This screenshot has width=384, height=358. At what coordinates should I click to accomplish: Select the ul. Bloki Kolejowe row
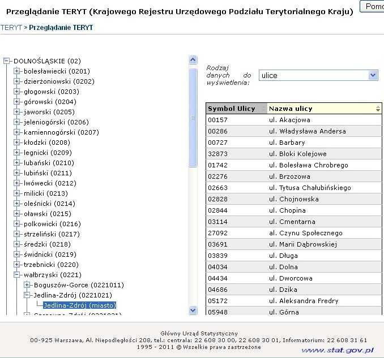coord(294,154)
